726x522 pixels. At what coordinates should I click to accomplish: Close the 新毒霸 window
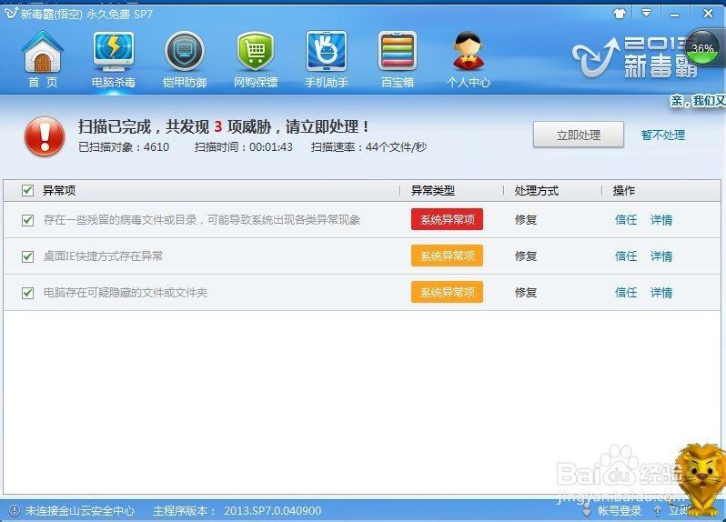708,14
